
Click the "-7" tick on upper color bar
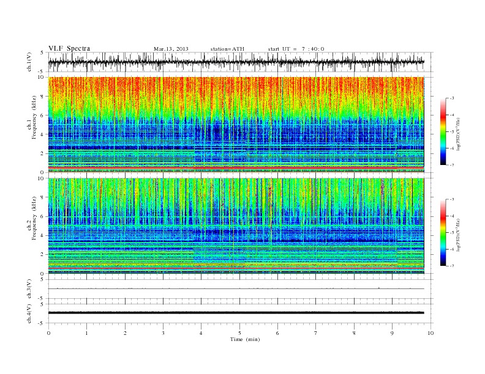tap(451, 165)
